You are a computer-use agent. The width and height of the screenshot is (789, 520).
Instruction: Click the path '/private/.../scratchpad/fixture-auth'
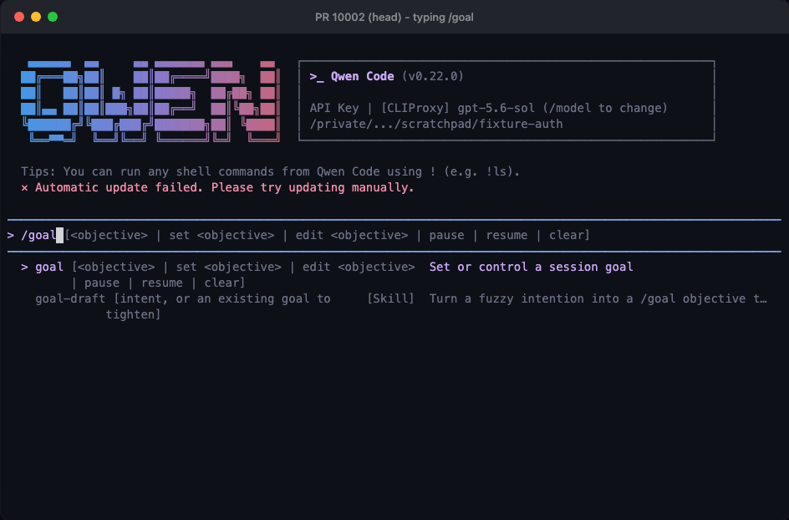coord(435,124)
